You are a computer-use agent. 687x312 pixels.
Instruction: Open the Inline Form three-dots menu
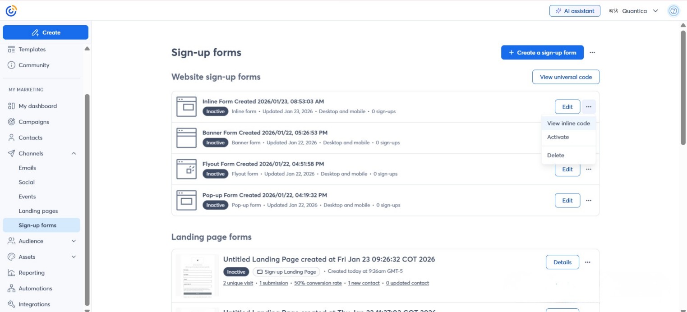589,107
